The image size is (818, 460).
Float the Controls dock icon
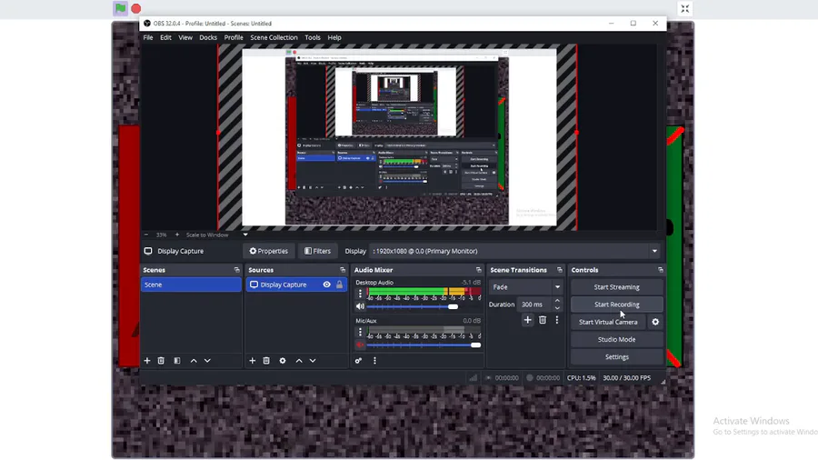(x=661, y=270)
